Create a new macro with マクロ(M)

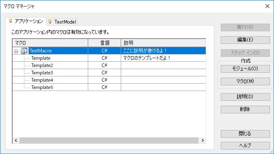(245, 81)
